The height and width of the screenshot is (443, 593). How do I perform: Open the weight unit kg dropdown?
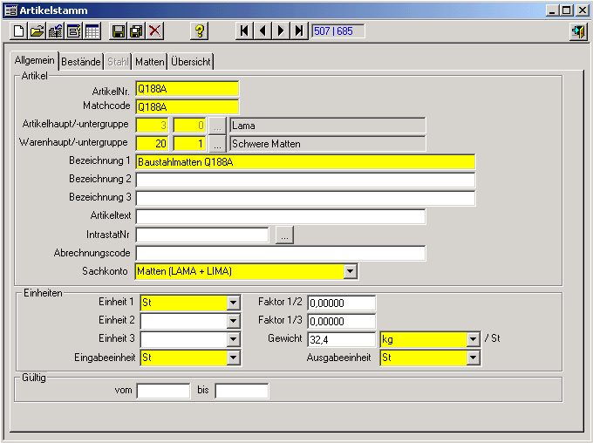coord(473,339)
